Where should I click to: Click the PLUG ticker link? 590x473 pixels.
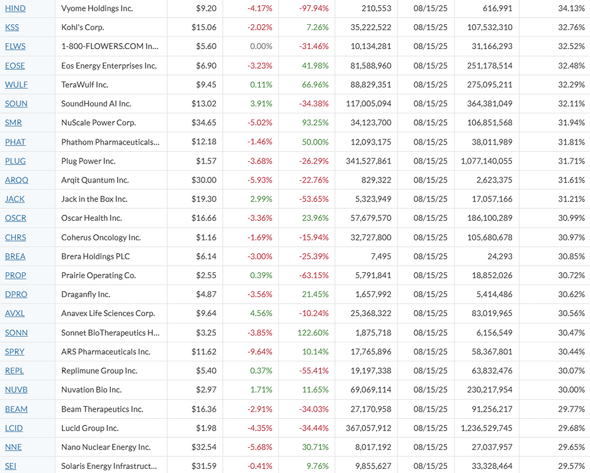[x=15, y=161]
